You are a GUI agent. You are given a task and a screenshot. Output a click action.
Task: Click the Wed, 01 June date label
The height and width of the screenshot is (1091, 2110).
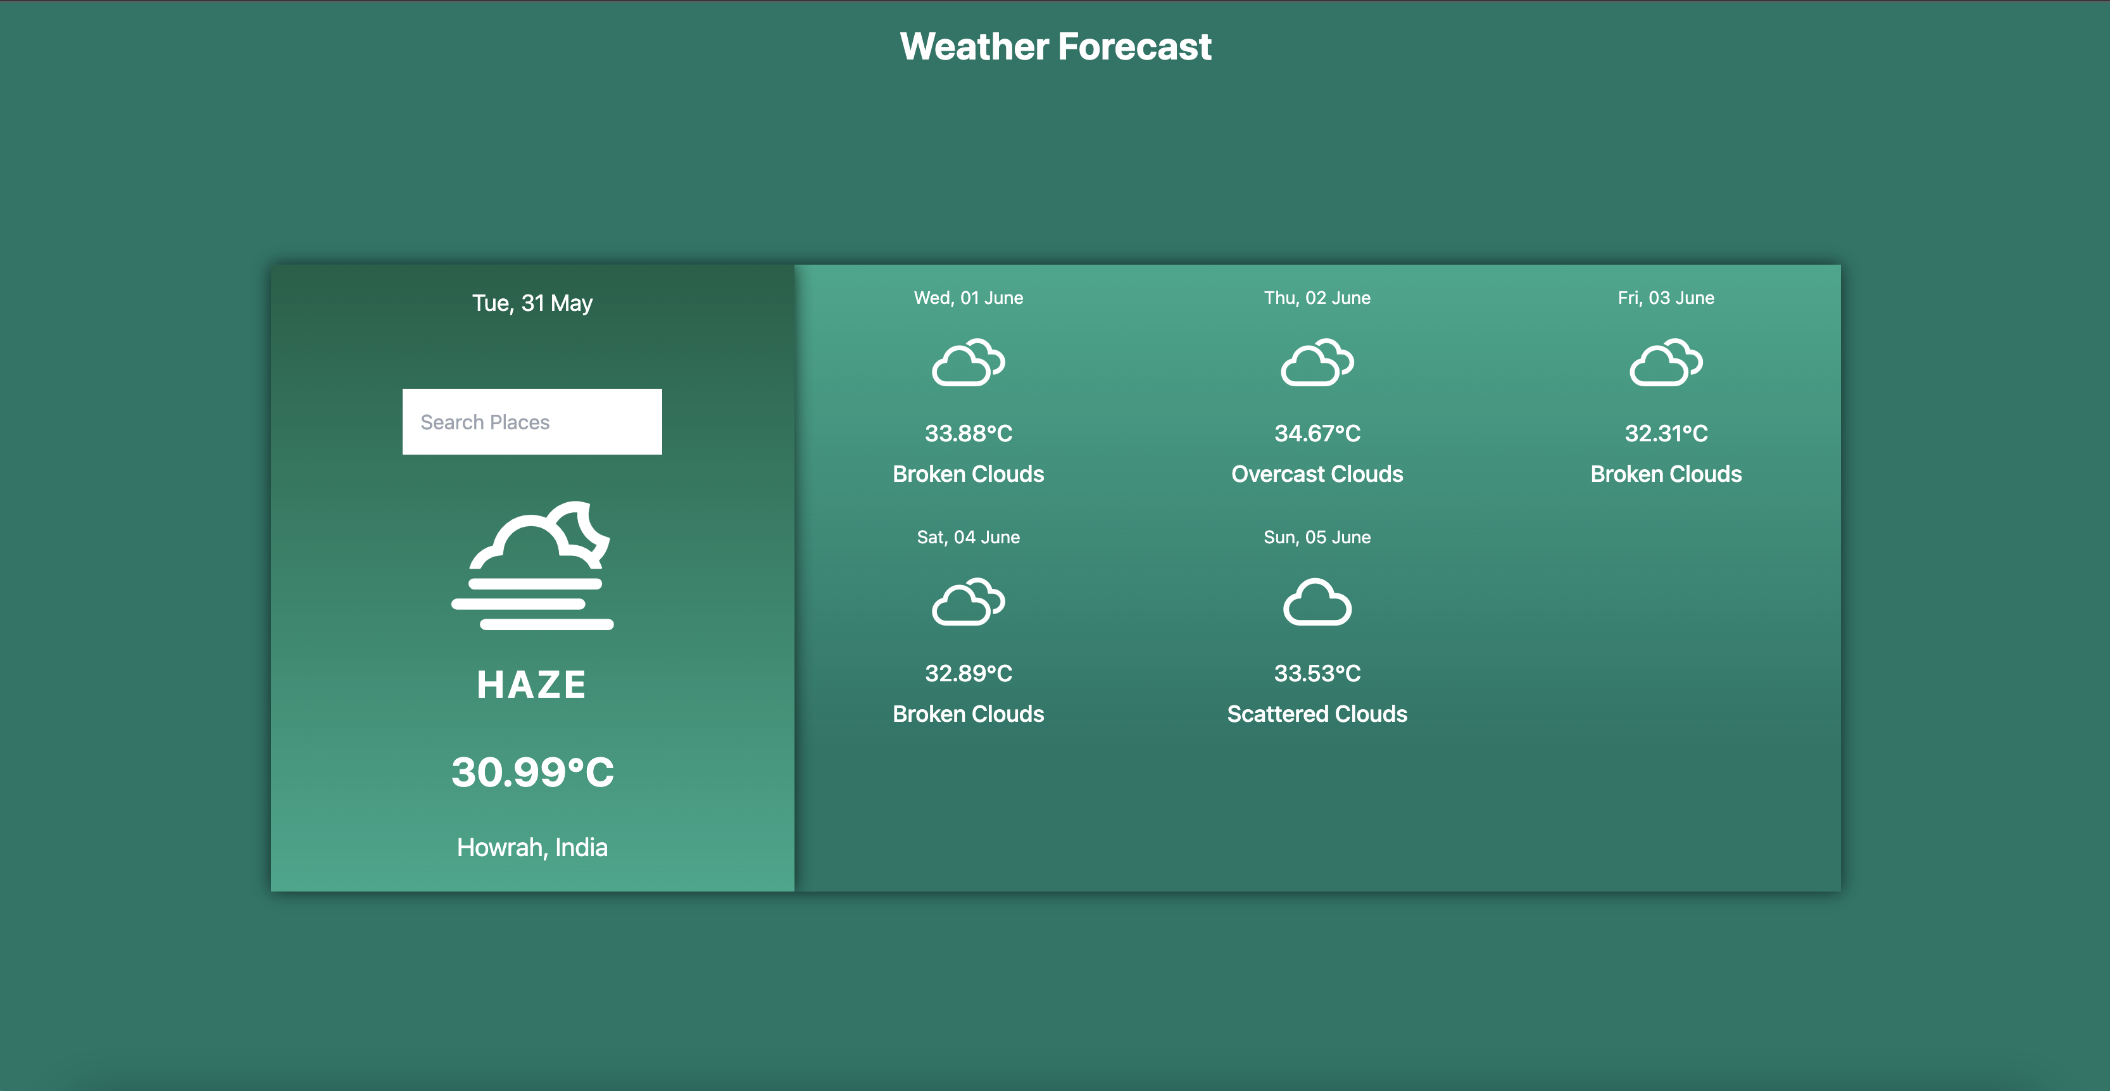pos(968,298)
